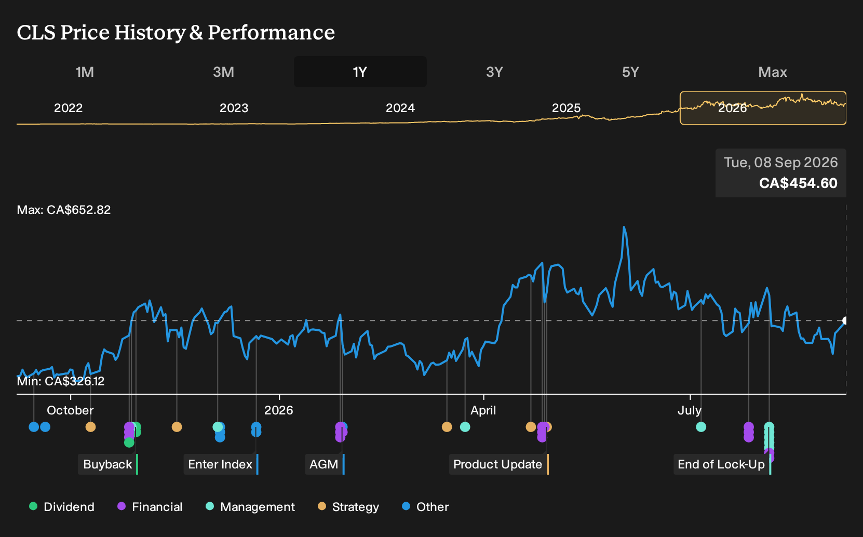
Task: Select the 1Y time range tab
Action: point(360,72)
